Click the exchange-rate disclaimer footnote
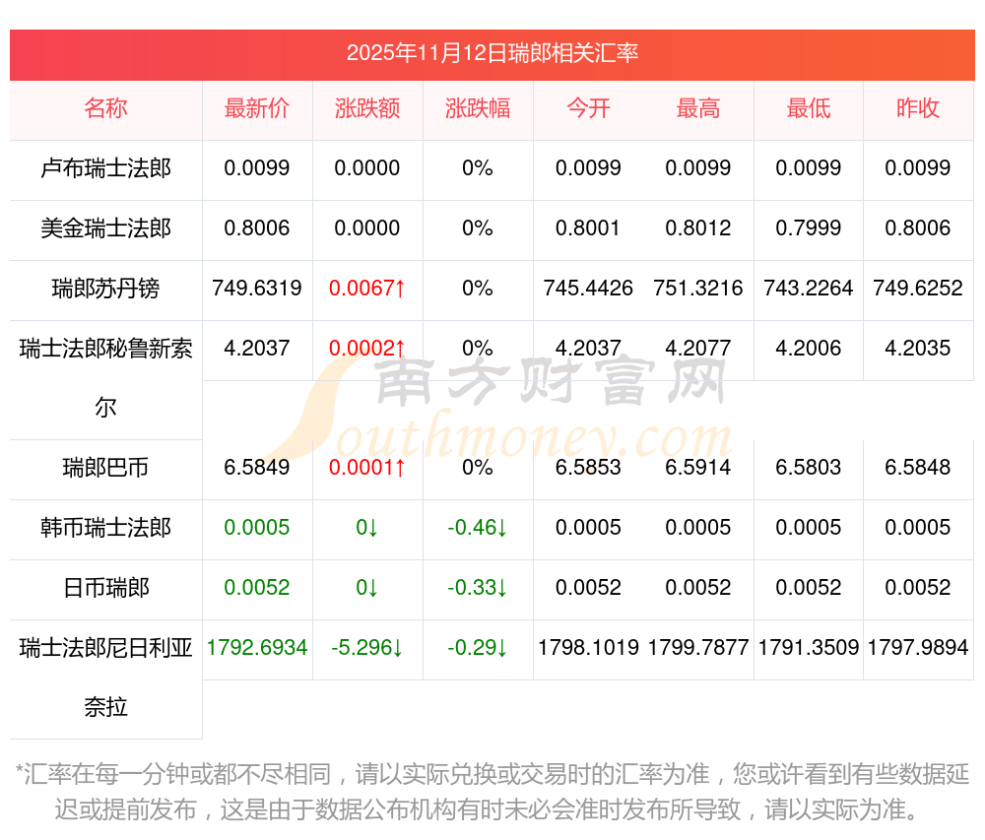 click(492, 792)
